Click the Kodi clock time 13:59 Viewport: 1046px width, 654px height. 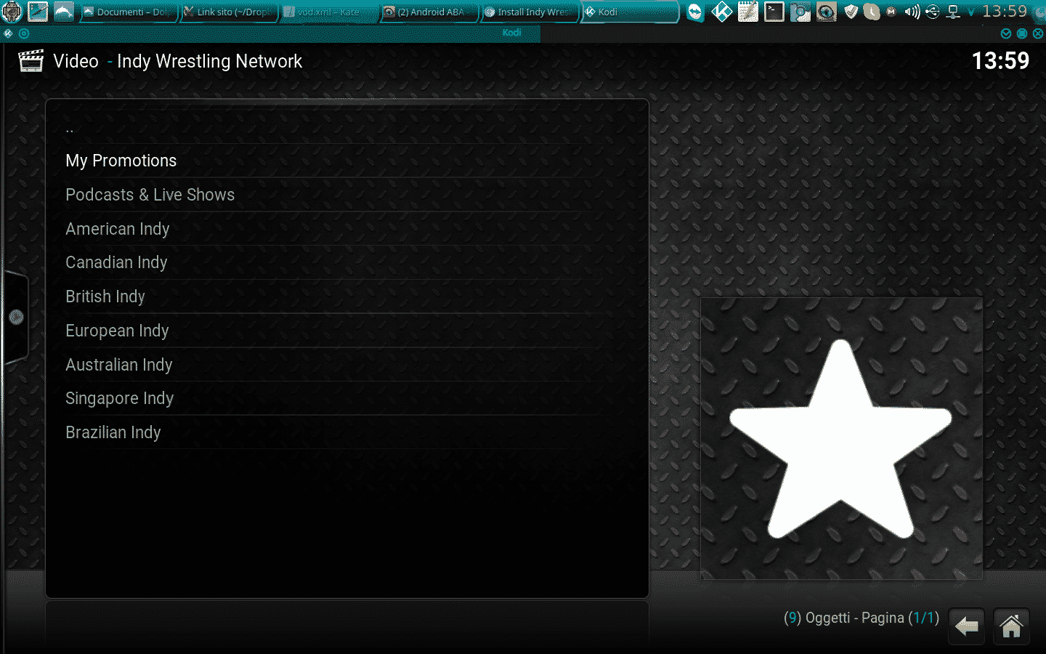pyautogui.click(x=1000, y=61)
